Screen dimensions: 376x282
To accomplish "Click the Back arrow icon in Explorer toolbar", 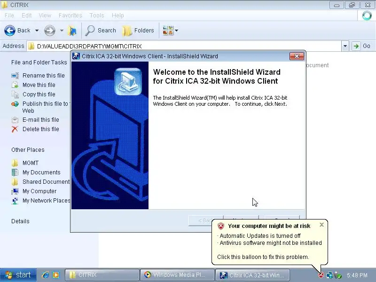I will [10, 31].
